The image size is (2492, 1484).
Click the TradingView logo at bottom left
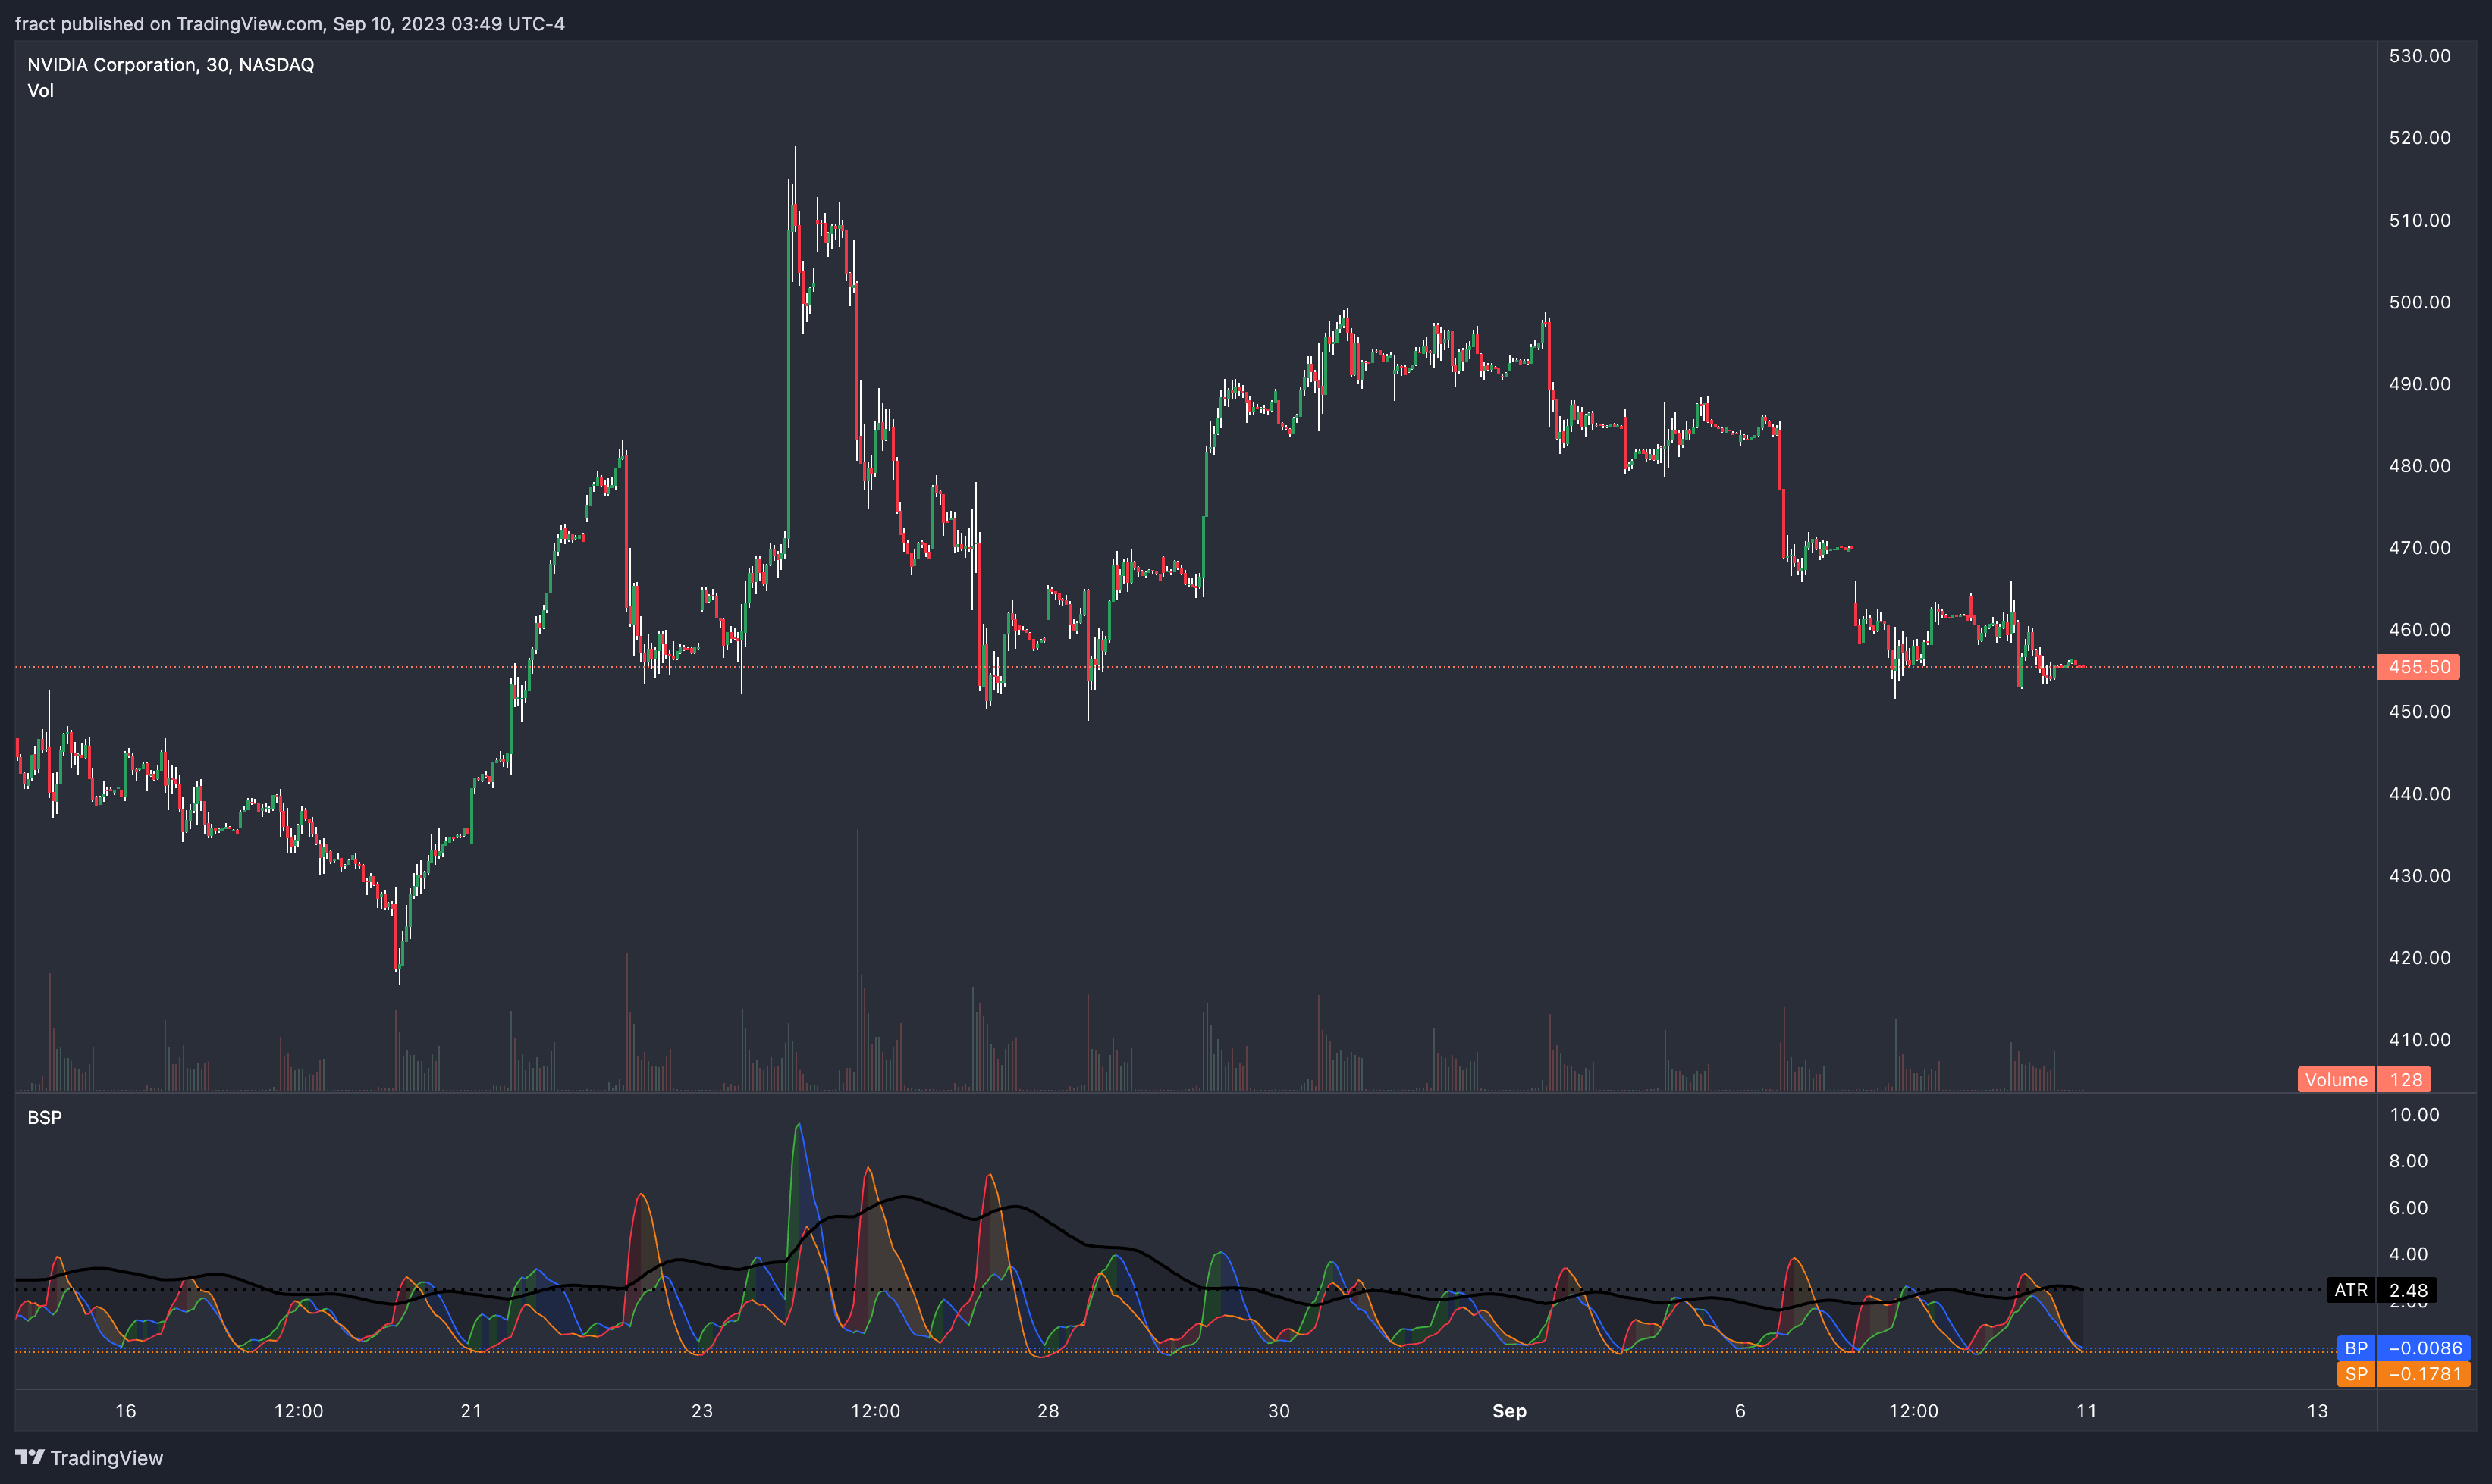coord(89,1457)
